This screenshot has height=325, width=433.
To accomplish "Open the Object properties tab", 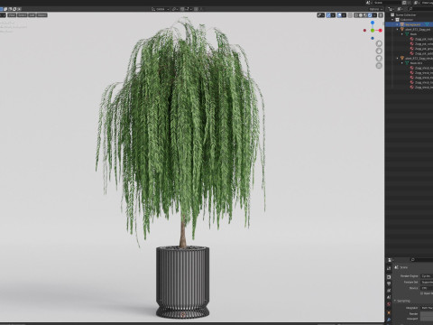I will tap(389, 312).
